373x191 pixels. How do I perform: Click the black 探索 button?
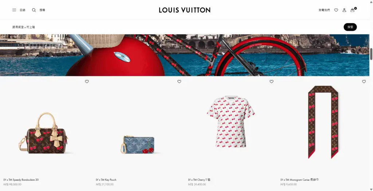click(350, 27)
